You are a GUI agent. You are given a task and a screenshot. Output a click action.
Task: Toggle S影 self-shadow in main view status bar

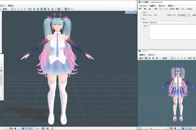click(47, 129)
